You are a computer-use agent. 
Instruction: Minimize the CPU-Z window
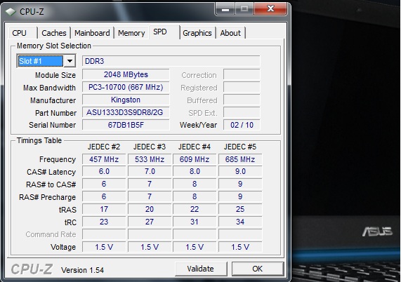point(225,9)
